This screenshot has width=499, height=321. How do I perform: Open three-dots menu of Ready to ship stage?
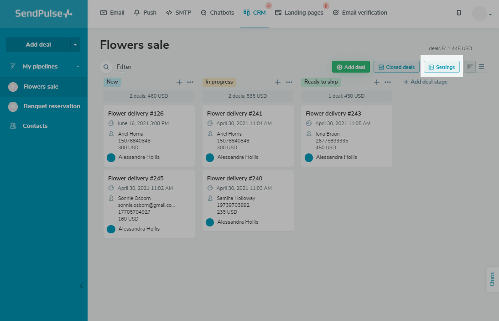(x=388, y=82)
